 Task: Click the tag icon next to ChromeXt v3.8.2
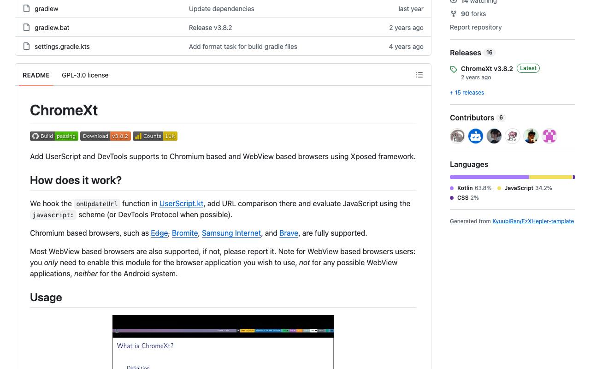tap(454, 69)
